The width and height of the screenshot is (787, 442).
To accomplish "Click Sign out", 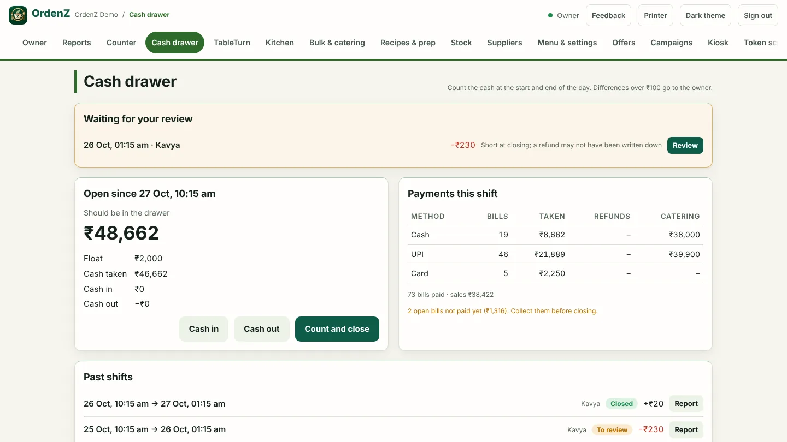I will (758, 15).
